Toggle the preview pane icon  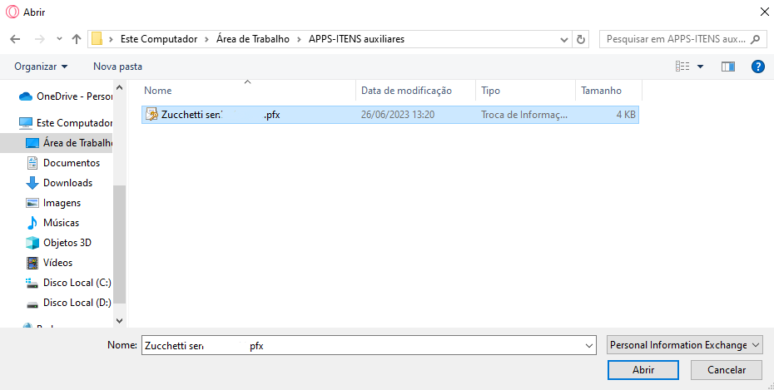728,67
